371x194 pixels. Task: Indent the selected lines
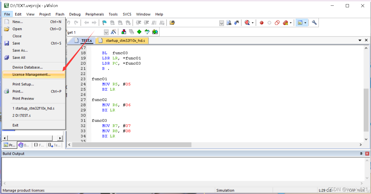point(139,23)
